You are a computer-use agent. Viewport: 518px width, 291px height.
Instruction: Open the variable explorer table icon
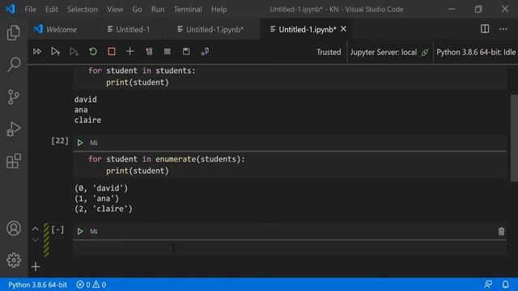click(168, 52)
